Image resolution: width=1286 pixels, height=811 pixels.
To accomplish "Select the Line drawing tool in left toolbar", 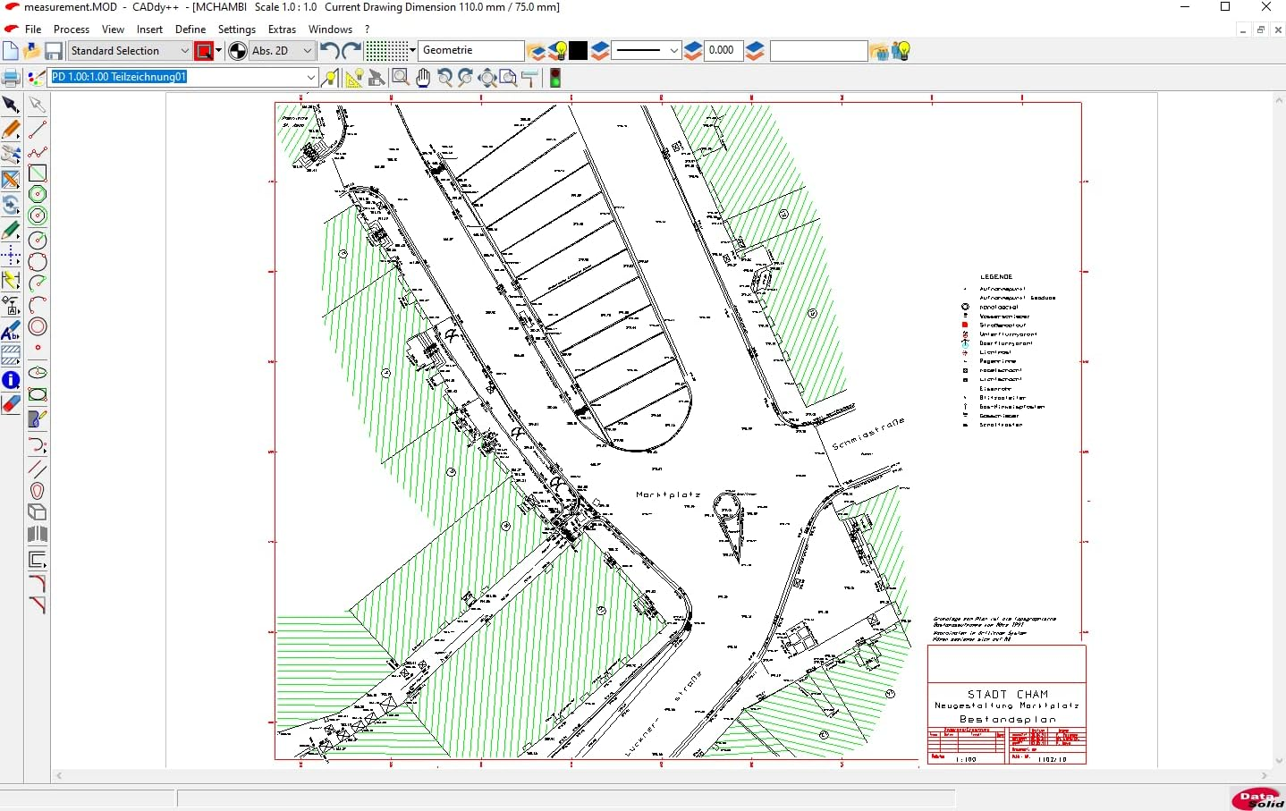I will [38, 130].
